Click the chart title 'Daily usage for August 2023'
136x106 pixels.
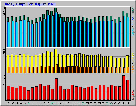pos(30,4)
